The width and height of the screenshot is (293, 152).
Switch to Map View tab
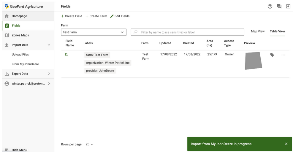click(x=258, y=31)
